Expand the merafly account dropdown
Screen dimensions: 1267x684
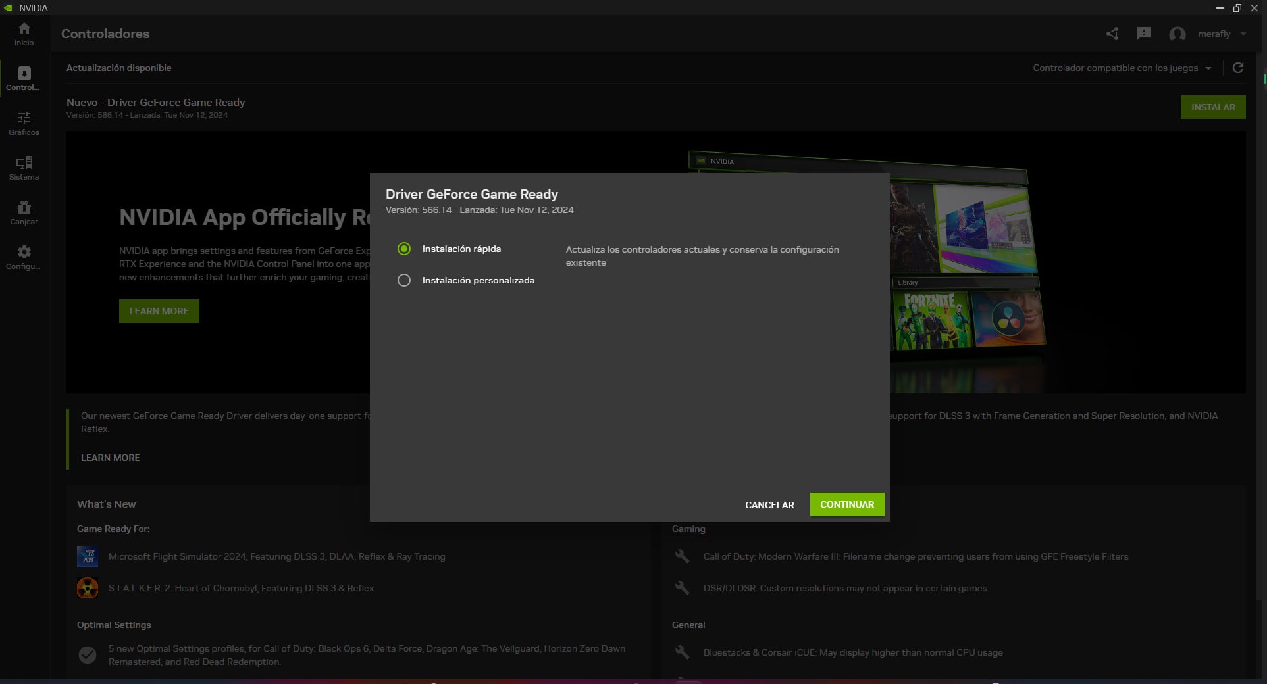[x=1243, y=34]
